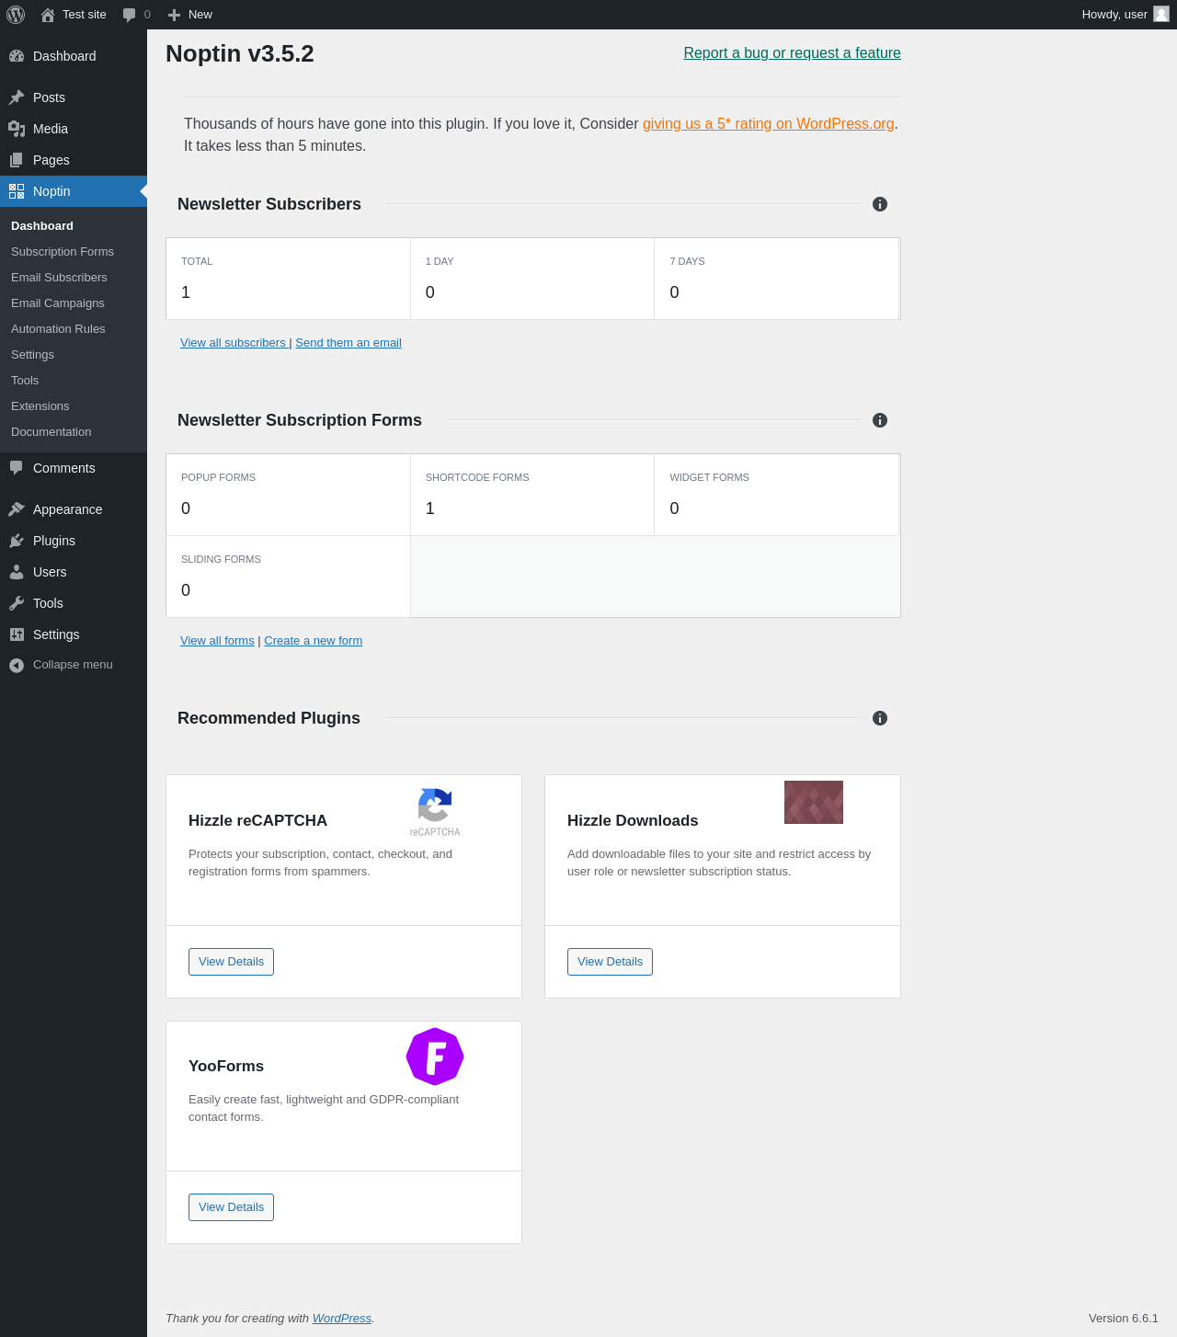The width and height of the screenshot is (1177, 1337).
Task: Click the Test site name in admin bar
Action: tap(85, 15)
